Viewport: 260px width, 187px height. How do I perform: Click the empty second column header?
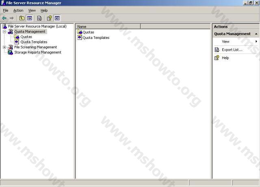click(175, 26)
